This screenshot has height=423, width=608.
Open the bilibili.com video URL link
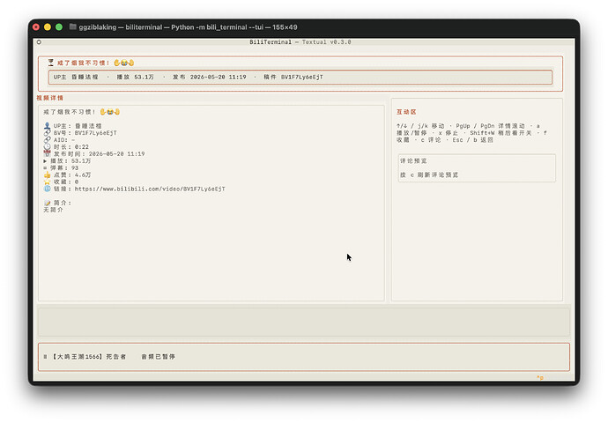point(150,189)
